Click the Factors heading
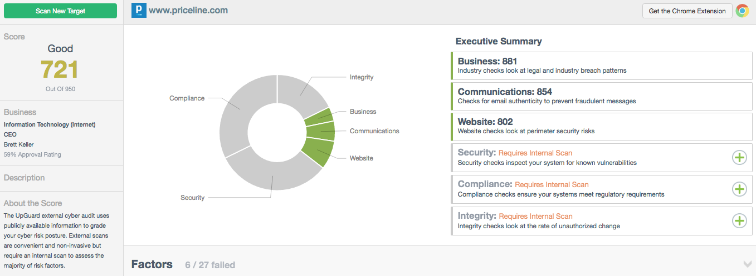This screenshot has height=276, width=756. (x=152, y=264)
